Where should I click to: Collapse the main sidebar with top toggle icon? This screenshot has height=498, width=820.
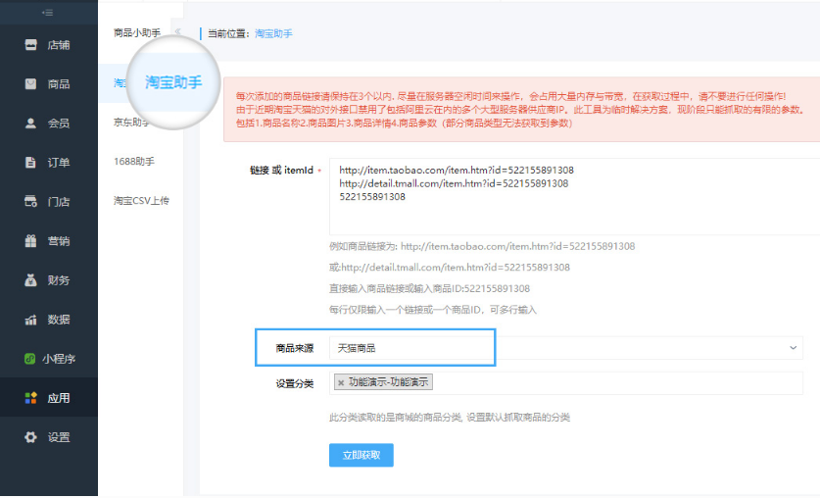pyautogui.click(x=48, y=13)
